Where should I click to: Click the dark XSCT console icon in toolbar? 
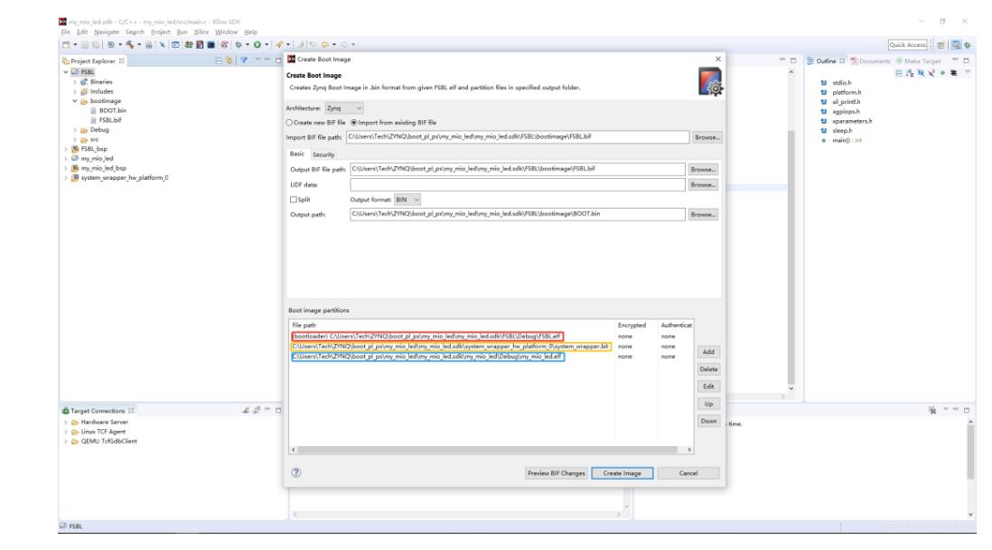coord(211,45)
